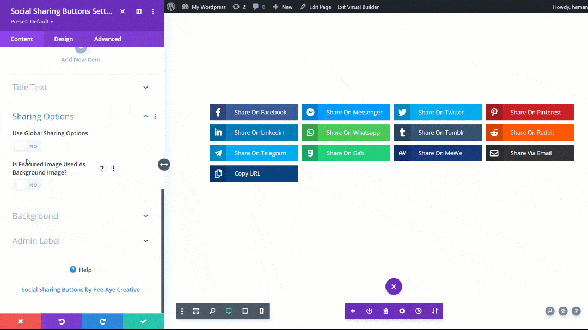
Task: Click the zoom out magnifier icon in bottom bar
Action: pos(212,311)
